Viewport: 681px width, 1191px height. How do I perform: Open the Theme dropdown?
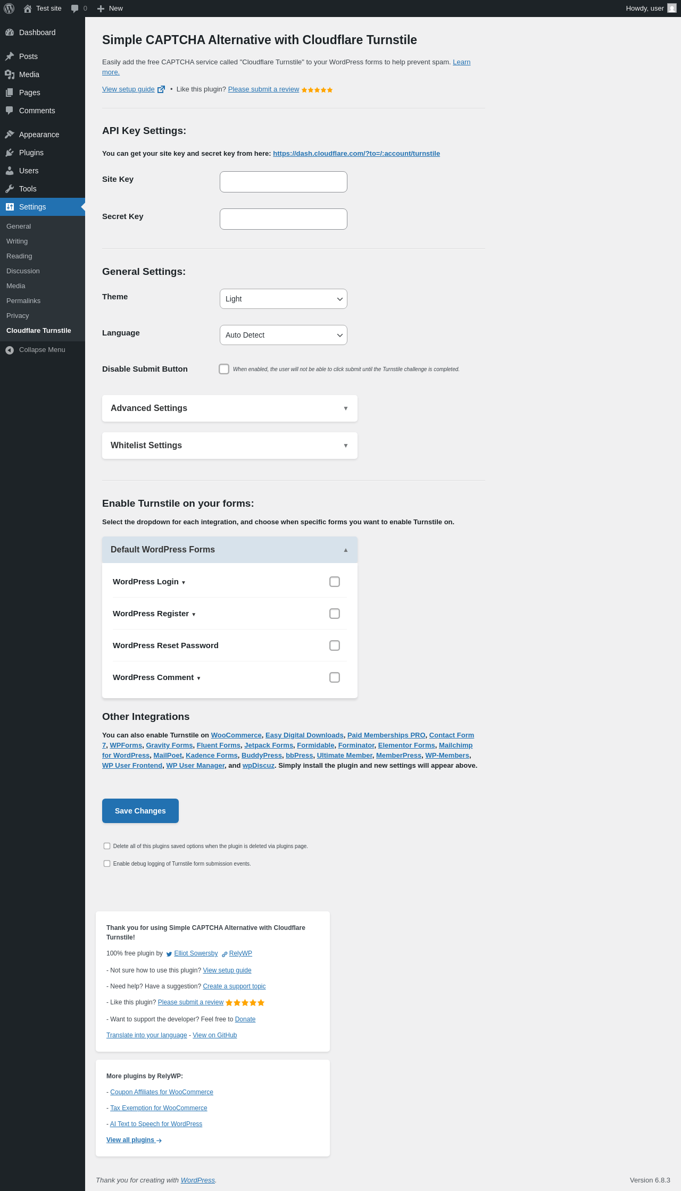pos(283,299)
